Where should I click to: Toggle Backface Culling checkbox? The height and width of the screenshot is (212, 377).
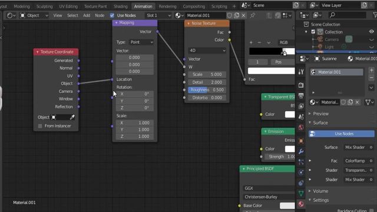[x=372, y=211]
